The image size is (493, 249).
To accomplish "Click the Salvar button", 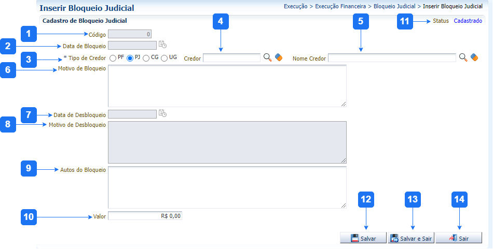I will tap(363, 238).
